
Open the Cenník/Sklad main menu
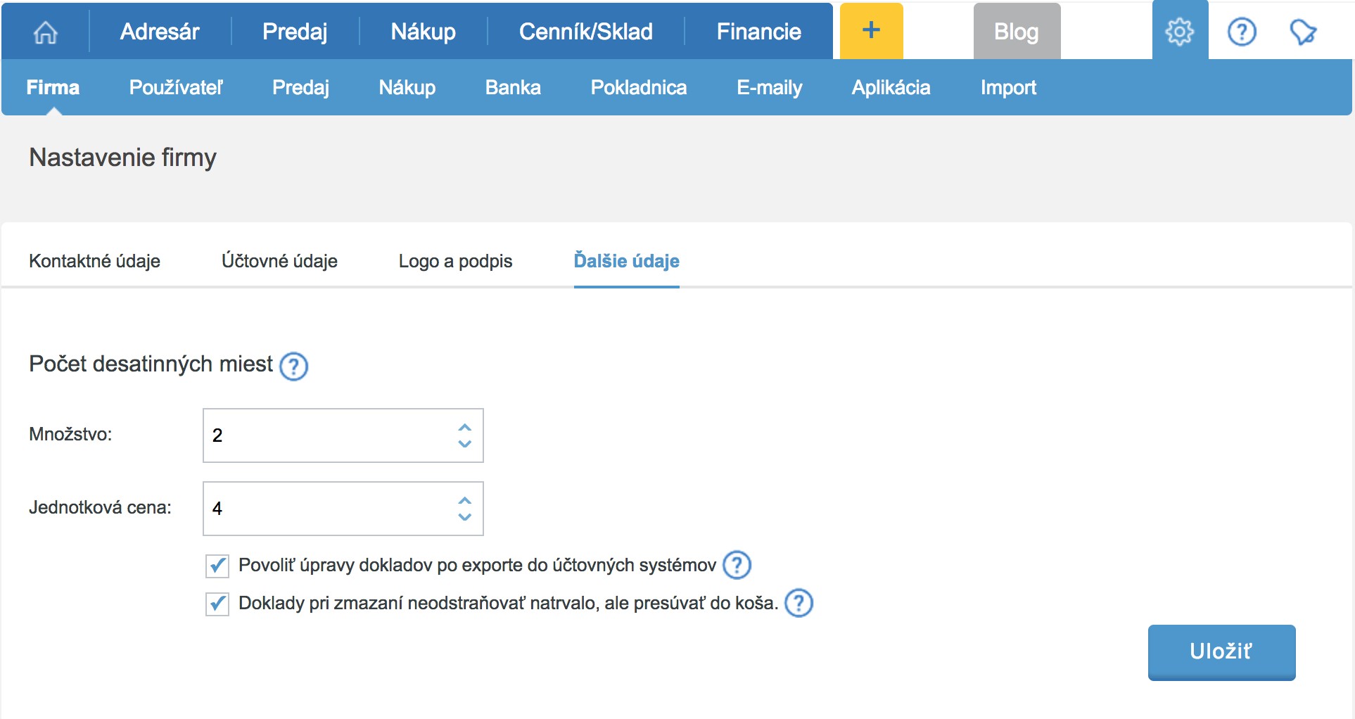585,32
